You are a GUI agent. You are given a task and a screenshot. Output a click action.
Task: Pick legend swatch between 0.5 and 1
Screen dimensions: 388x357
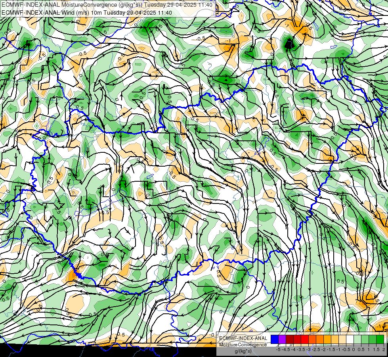click(365, 339)
